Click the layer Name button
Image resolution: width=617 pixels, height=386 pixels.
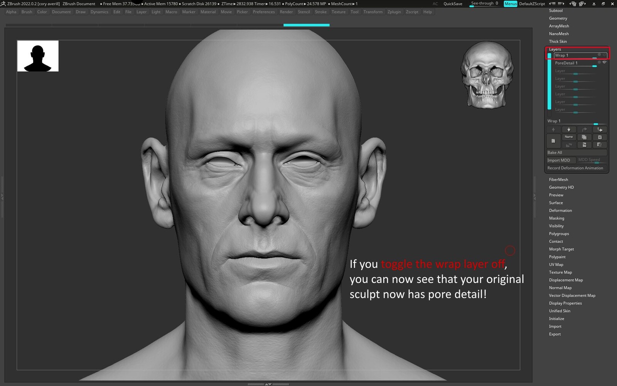pos(569,137)
